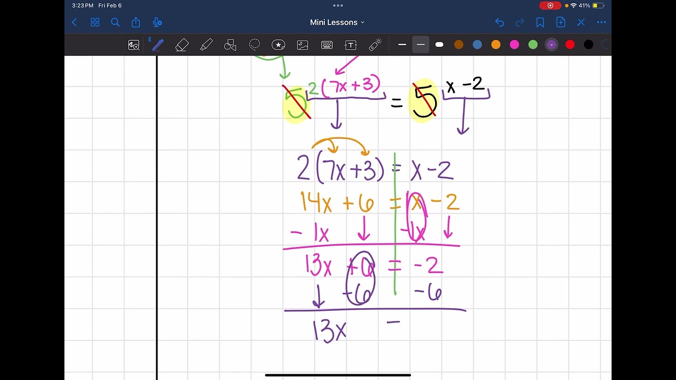Pick the blue color swatch
676x380 pixels.
tap(477, 45)
